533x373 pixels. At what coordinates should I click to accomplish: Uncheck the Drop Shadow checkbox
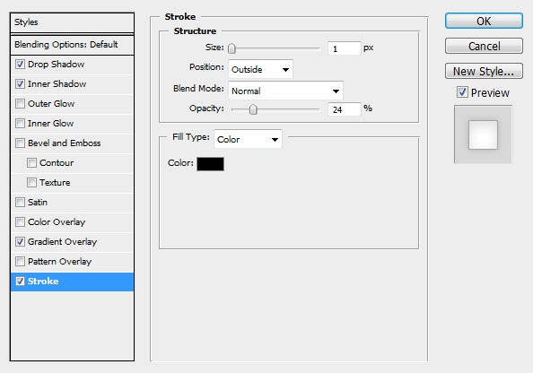click(20, 65)
